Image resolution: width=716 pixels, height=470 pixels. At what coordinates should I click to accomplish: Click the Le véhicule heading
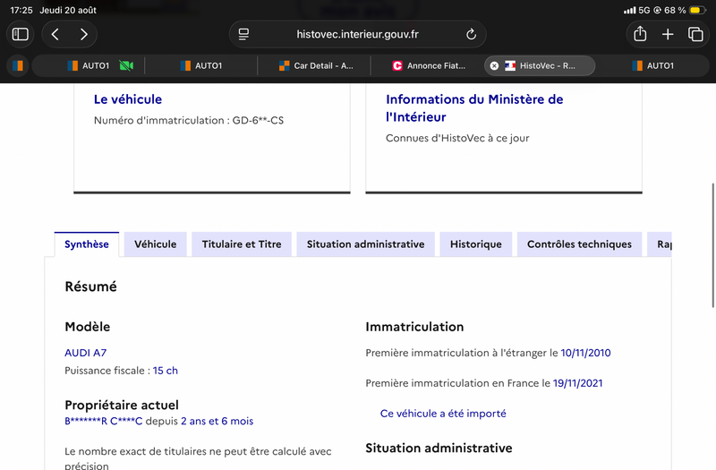pyautogui.click(x=128, y=99)
